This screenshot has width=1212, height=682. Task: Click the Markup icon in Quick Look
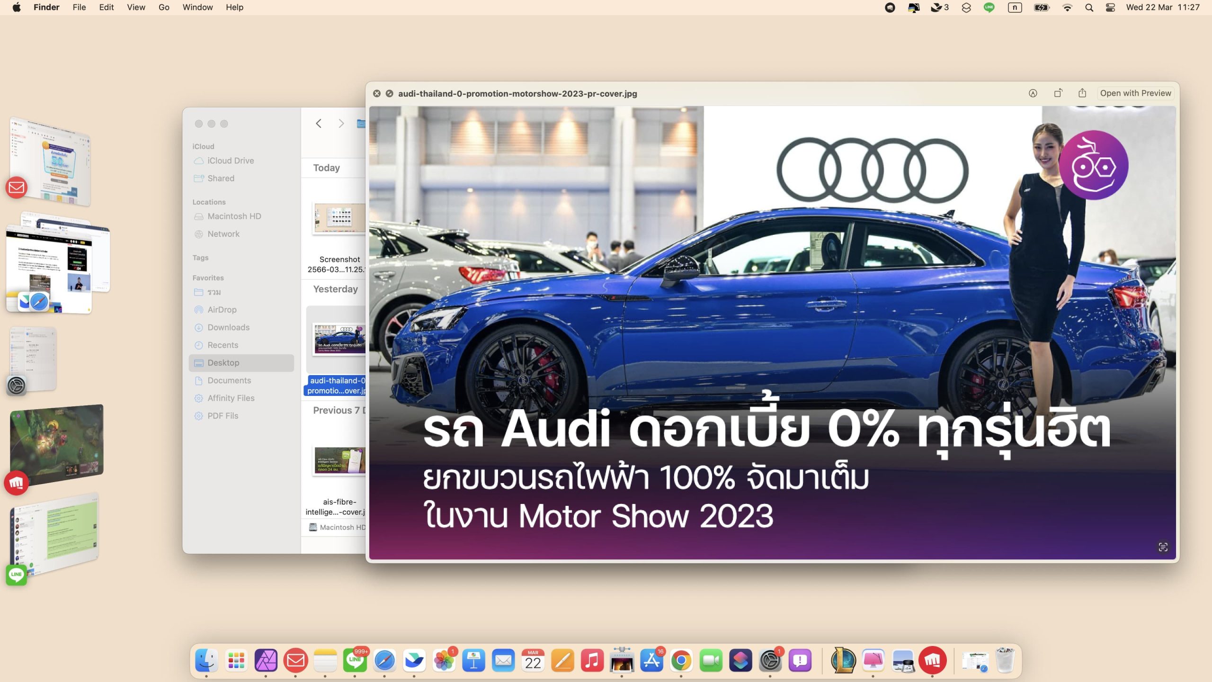tap(1033, 93)
